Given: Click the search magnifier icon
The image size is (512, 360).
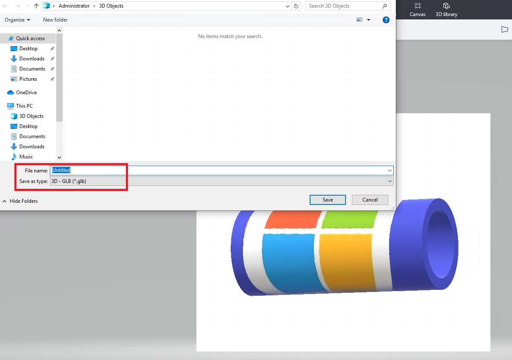Looking at the screenshot, I should click(384, 6).
